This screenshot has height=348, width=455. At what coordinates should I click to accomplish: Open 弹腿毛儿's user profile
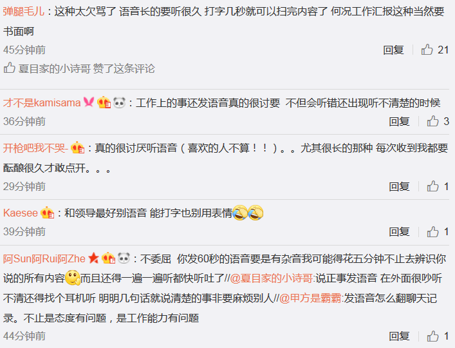24,12
